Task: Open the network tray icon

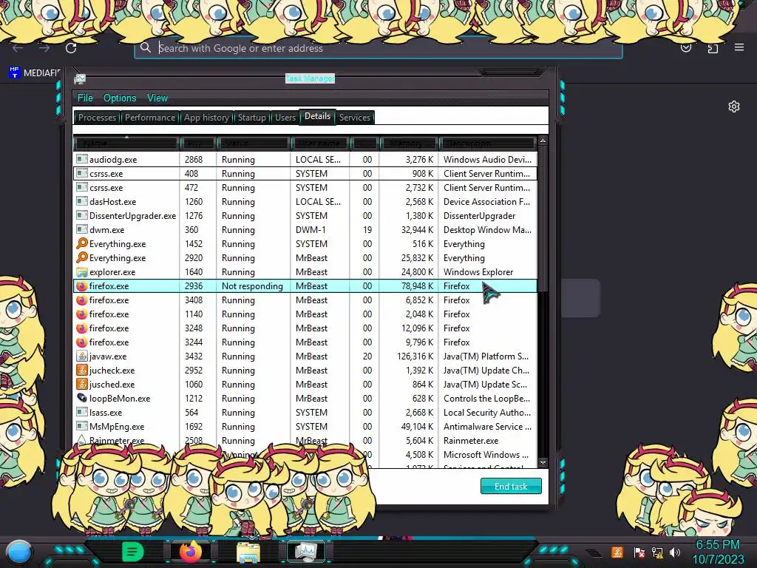Action: pyautogui.click(x=657, y=552)
